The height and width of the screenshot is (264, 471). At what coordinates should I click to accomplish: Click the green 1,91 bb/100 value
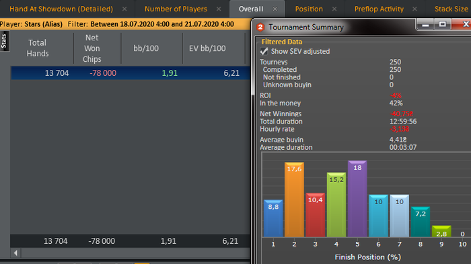[x=170, y=73]
